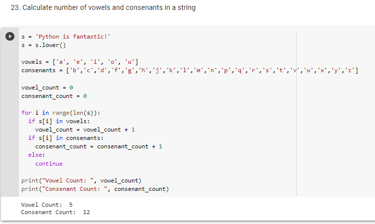Place cursor on consenant_count = 0 line
The image size is (375, 224).
tap(55, 96)
